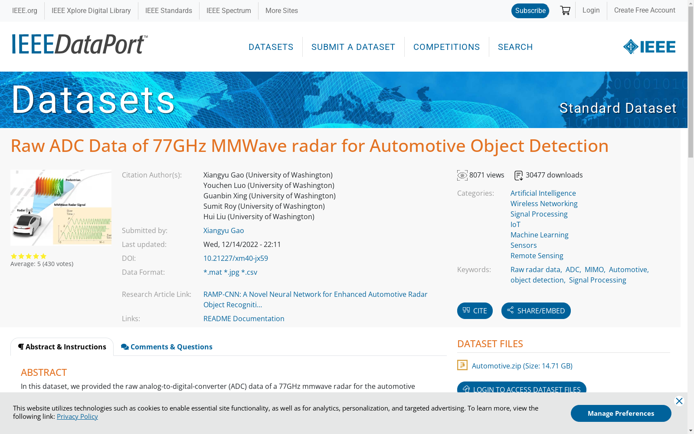Close the cookie banner
This screenshot has width=694, height=434.
click(679, 401)
